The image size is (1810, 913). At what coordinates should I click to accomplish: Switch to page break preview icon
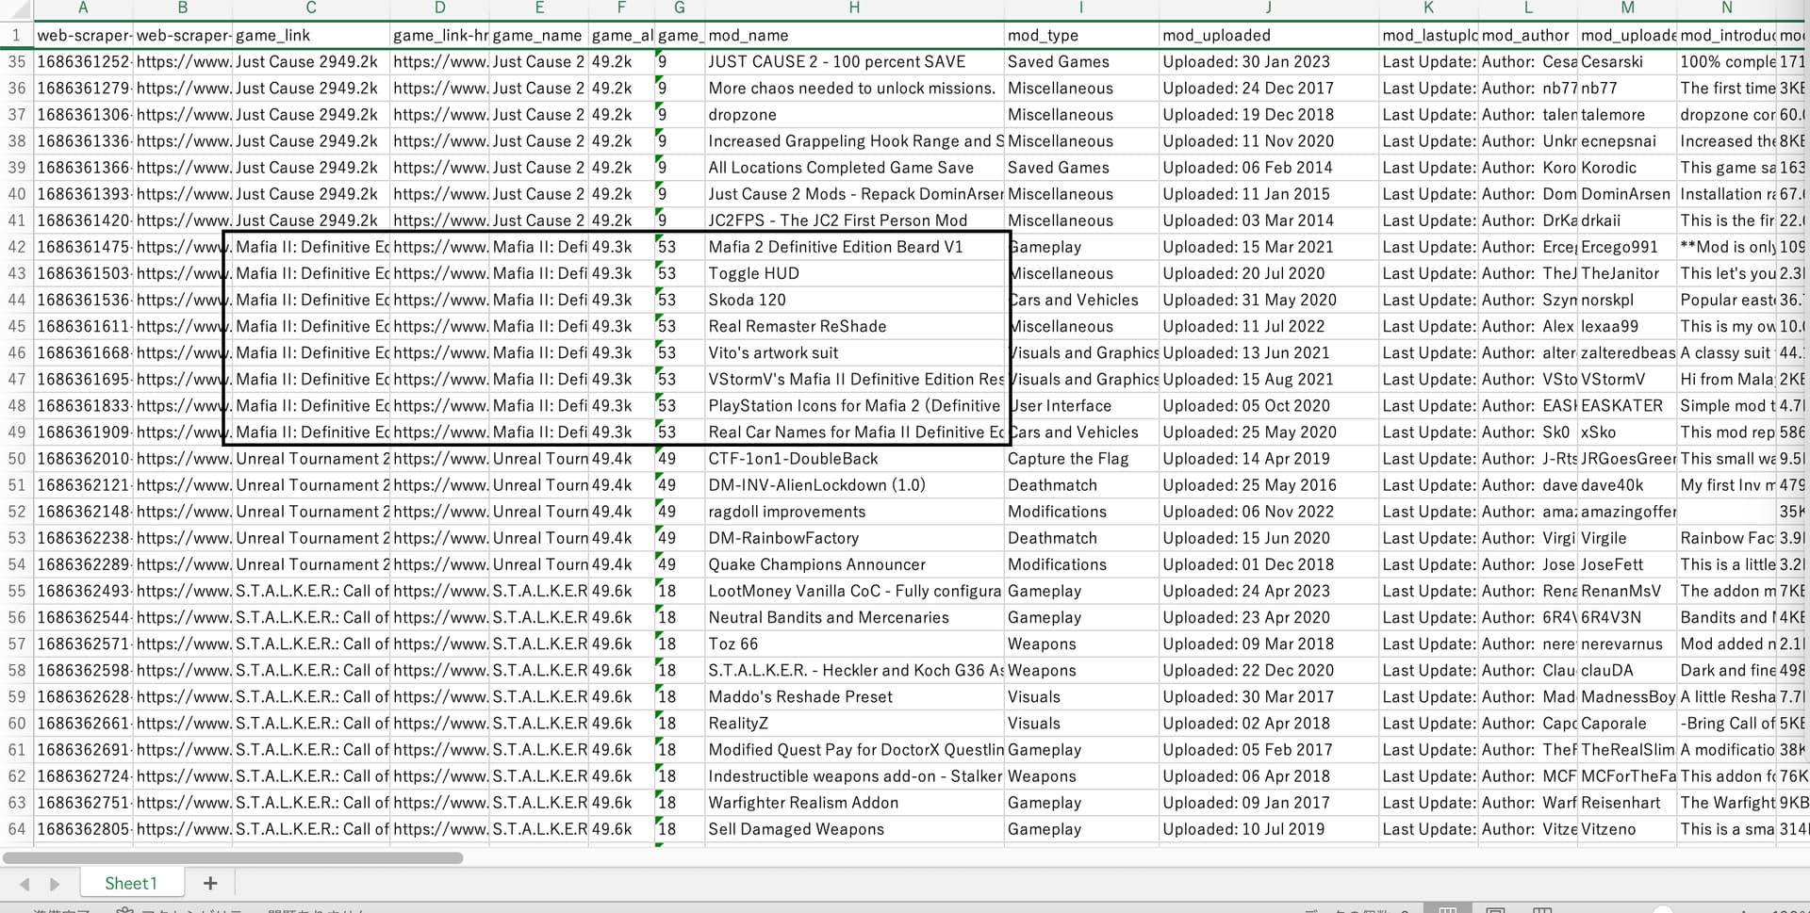click(x=1542, y=909)
